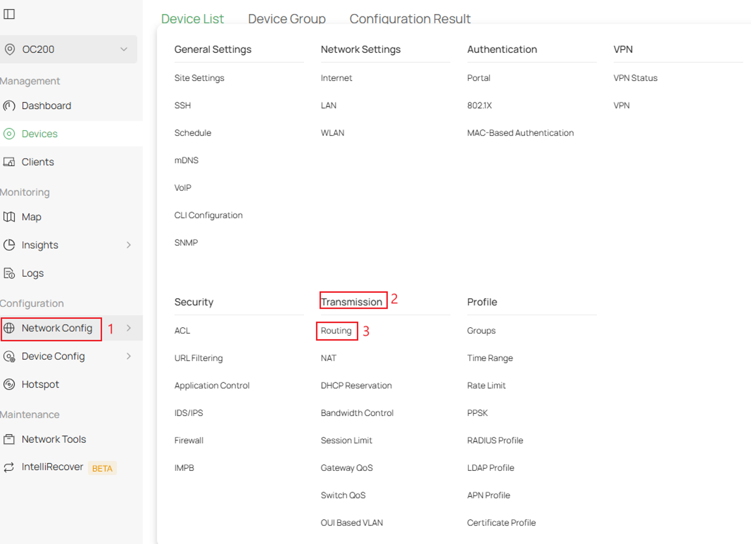Click the Network Tools box icon
Viewport: 751px width, 544px height.
9,439
